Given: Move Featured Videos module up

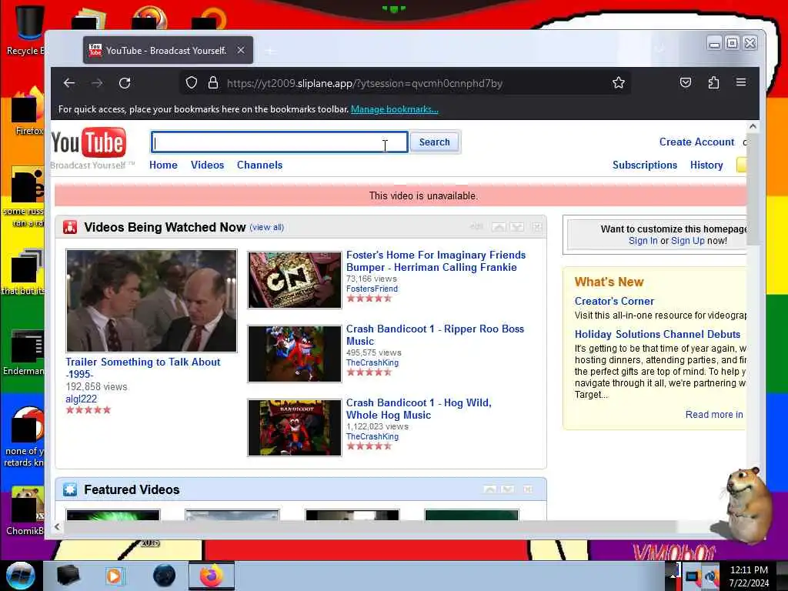Looking at the screenshot, I should (490, 489).
